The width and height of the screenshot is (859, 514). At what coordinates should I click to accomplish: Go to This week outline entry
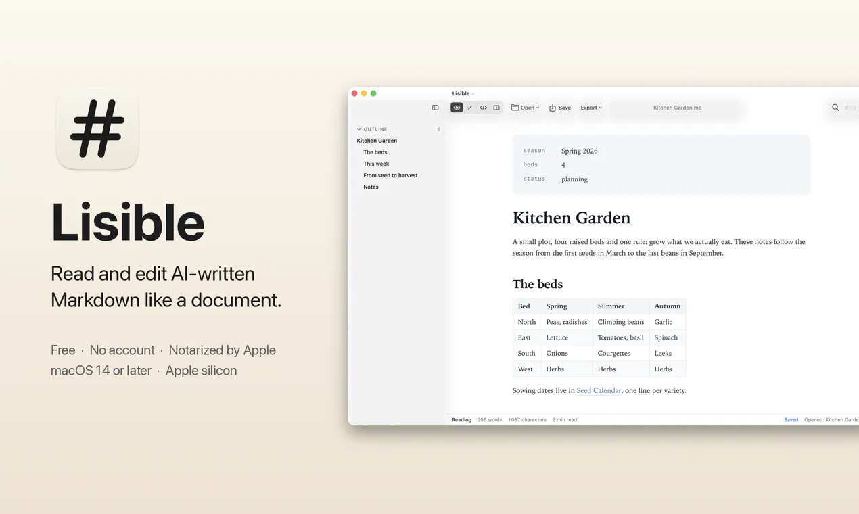tap(376, 164)
